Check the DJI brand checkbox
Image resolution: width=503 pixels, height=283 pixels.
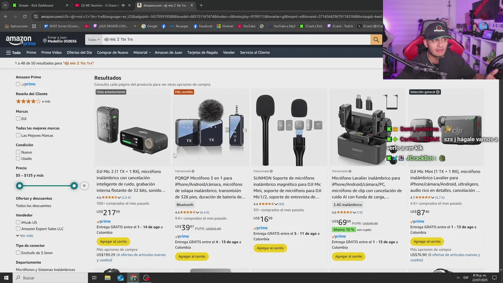18,118
